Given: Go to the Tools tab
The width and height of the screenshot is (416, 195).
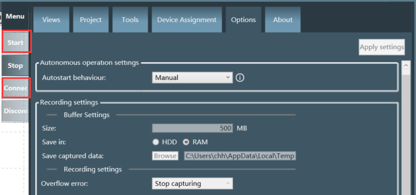Looking at the screenshot, I should tap(130, 19).
